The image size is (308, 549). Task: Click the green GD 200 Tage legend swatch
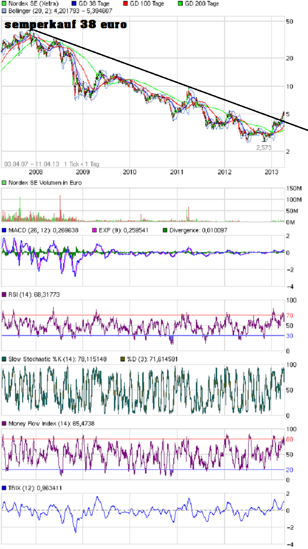point(181,3)
